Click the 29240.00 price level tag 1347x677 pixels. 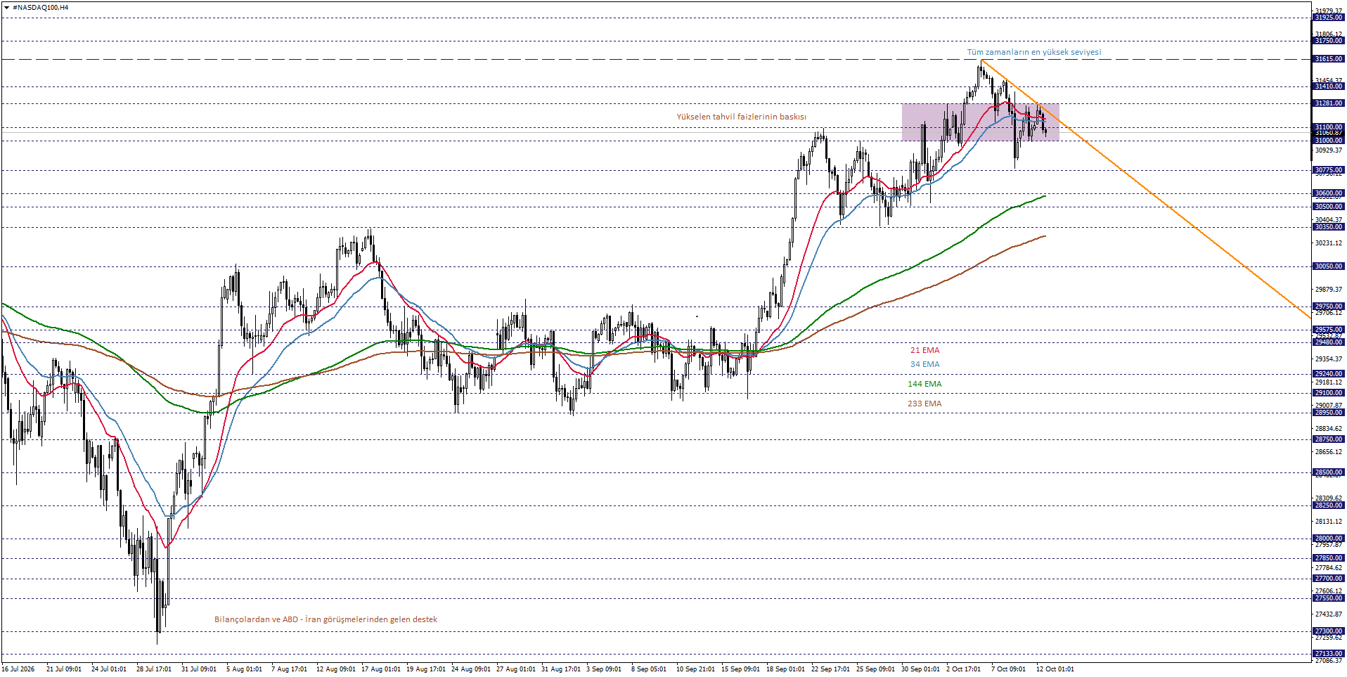(x=1328, y=374)
